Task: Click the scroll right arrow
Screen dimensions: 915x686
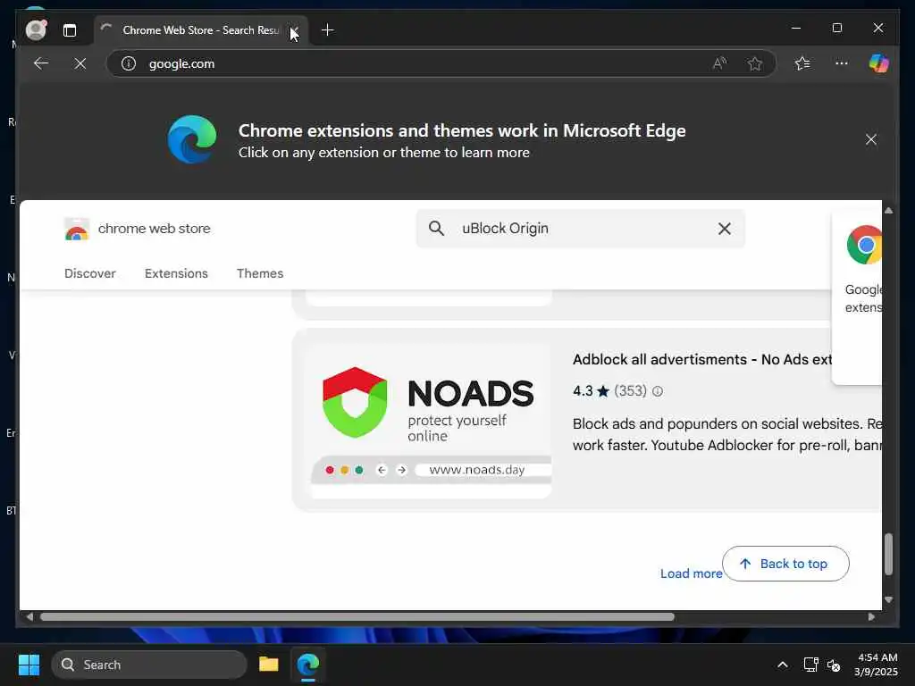Action: pyautogui.click(x=870, y=616)
